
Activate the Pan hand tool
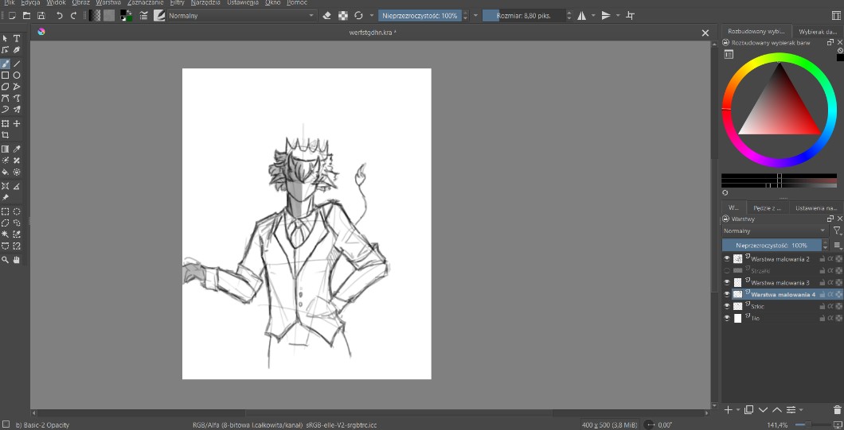pyautogui.click(x=17, y=259)
